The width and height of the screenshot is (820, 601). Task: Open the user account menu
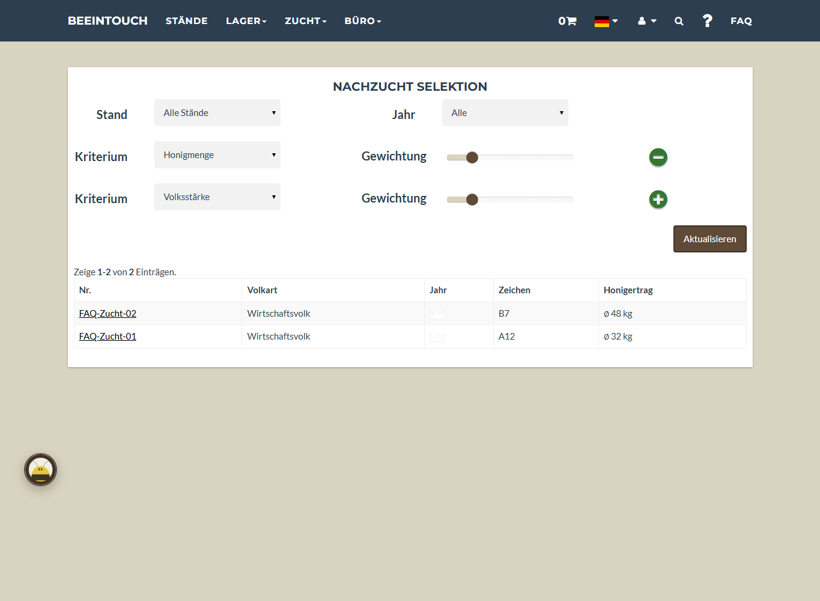[647, 21]
